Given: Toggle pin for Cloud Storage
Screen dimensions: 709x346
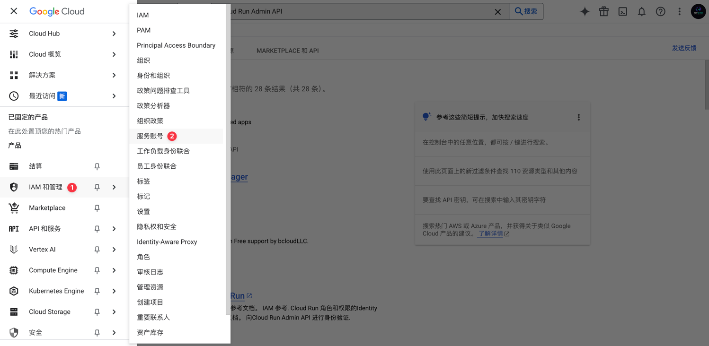Looking at the screenshot, I should pos(97,312).
